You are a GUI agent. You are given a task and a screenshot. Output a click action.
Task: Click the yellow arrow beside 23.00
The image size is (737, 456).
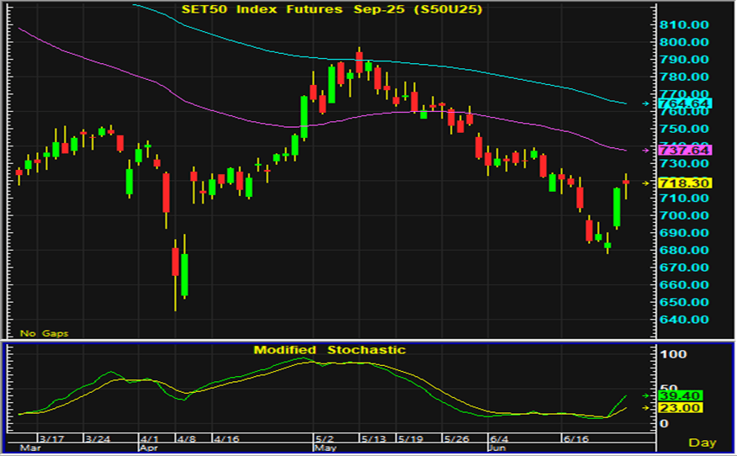point(646,408)
